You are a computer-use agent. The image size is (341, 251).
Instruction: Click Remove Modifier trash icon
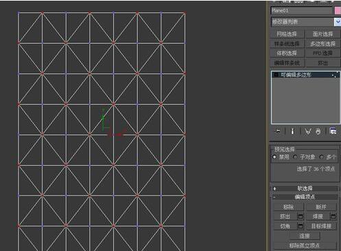(318, 132)
